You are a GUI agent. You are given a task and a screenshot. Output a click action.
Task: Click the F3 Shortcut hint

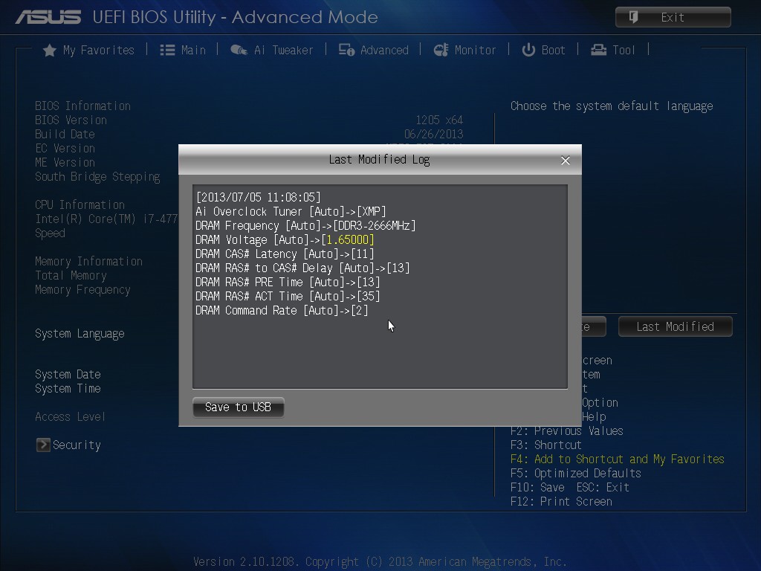[x=546, y=445]
